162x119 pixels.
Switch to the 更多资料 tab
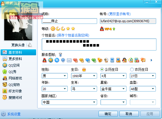coord(18,59)
